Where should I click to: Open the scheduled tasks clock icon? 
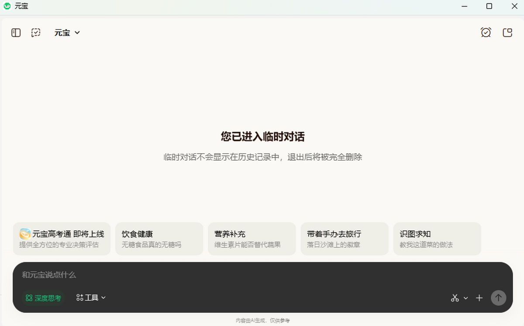click(x=486, y=32)
